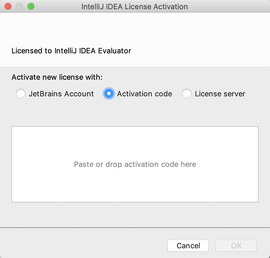Select the JetBrains Account radio button
Screen dimensions: 270x258
(x=21, y=94)
